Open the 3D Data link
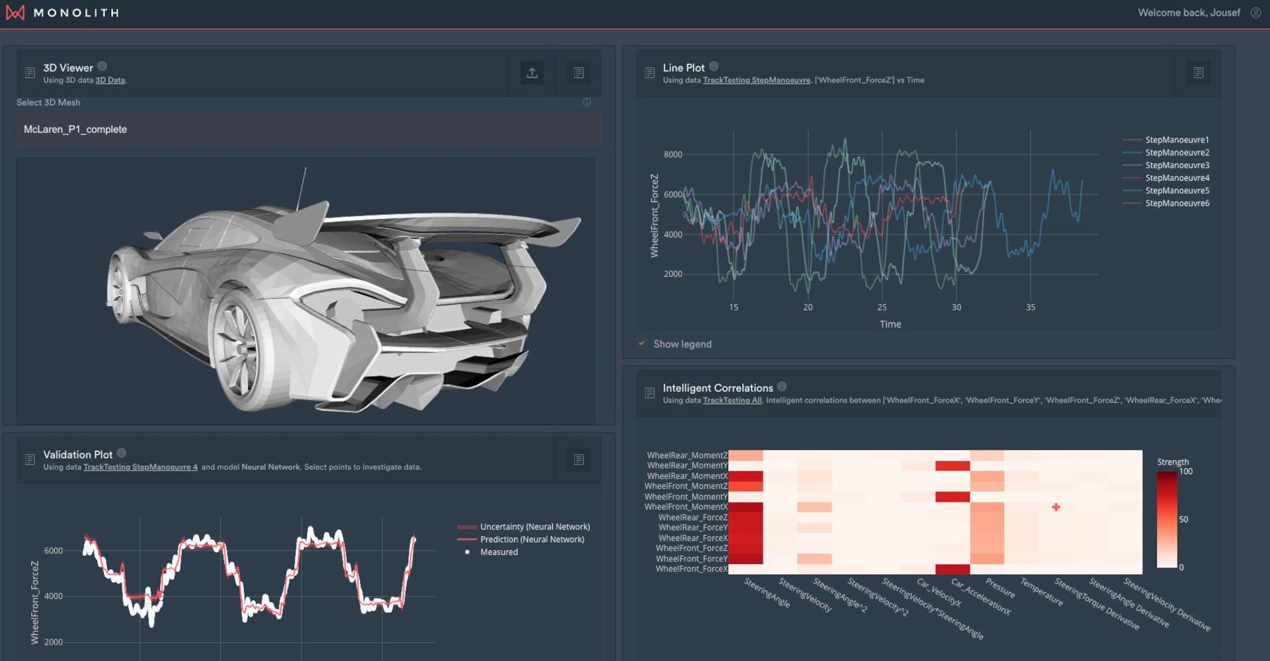 pyautogui.click(x=110, y=80)
